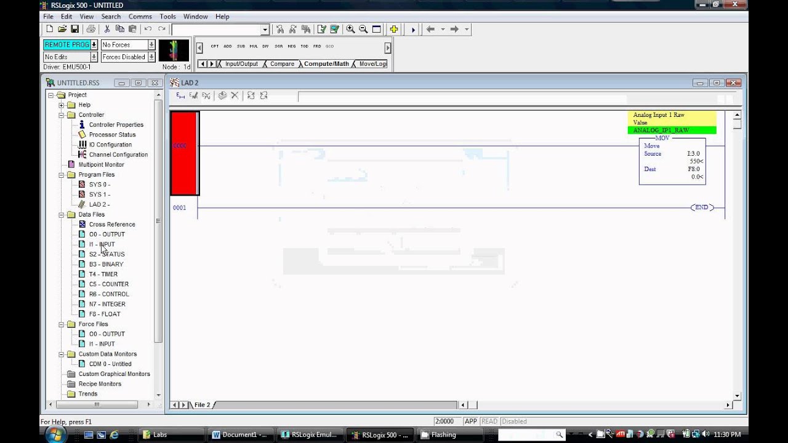
Task: Insert a SUB instruction
Action: pos(241,46)
